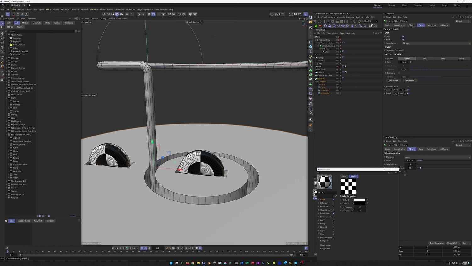
Task: Select the Models tab in Asset Browser
Action: pyautogui.click(x=25, y=23)
